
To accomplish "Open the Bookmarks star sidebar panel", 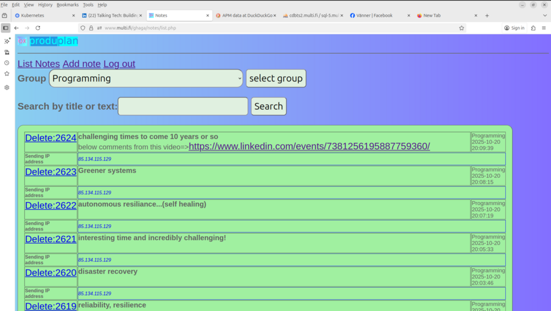I will pyautogui.click(x=7, y=74).
